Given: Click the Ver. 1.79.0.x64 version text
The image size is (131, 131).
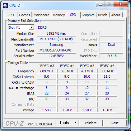Looking at the screenshot, I should [x=40, y=124].
